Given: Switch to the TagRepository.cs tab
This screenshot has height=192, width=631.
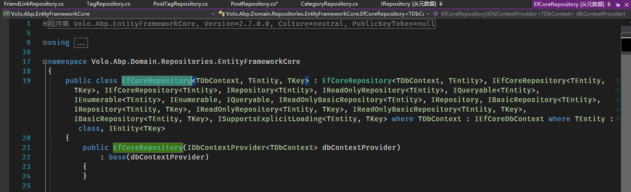Looking at the screenshot, I should click(x=108, y=4).
